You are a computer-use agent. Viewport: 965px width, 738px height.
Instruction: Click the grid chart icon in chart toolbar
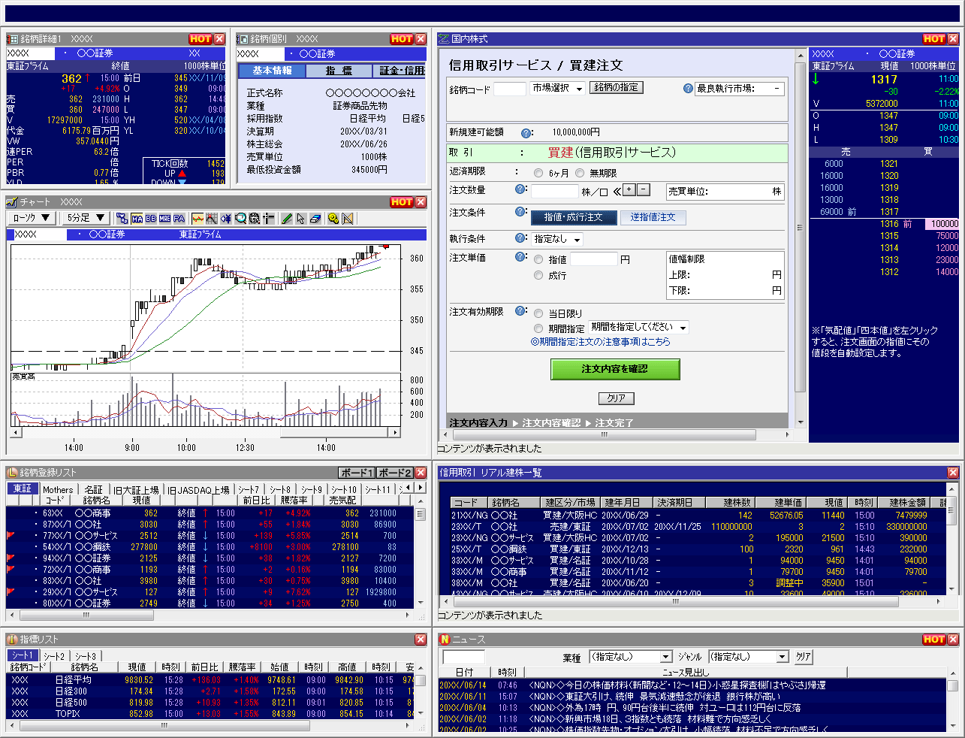click(212, 219)
